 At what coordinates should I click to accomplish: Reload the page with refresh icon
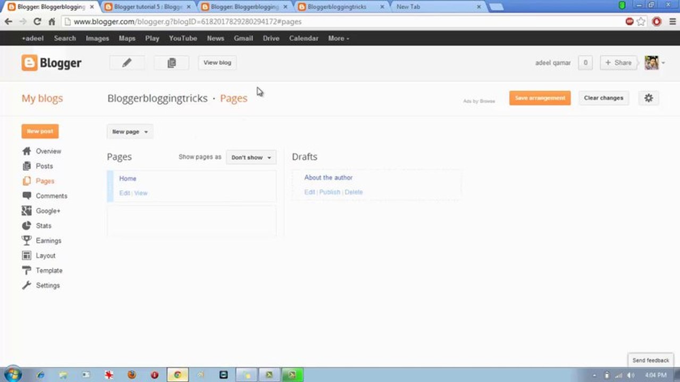coord(37,22)
